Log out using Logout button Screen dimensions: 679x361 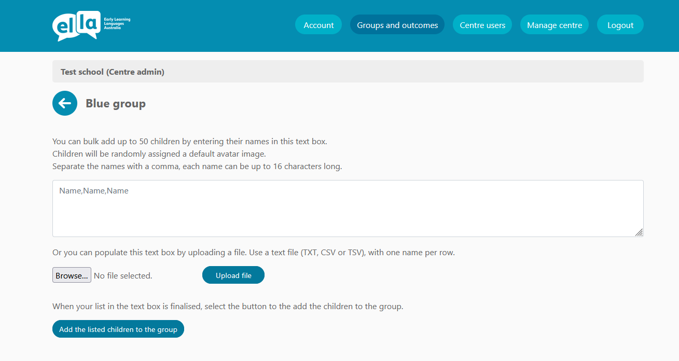(620, 25)
